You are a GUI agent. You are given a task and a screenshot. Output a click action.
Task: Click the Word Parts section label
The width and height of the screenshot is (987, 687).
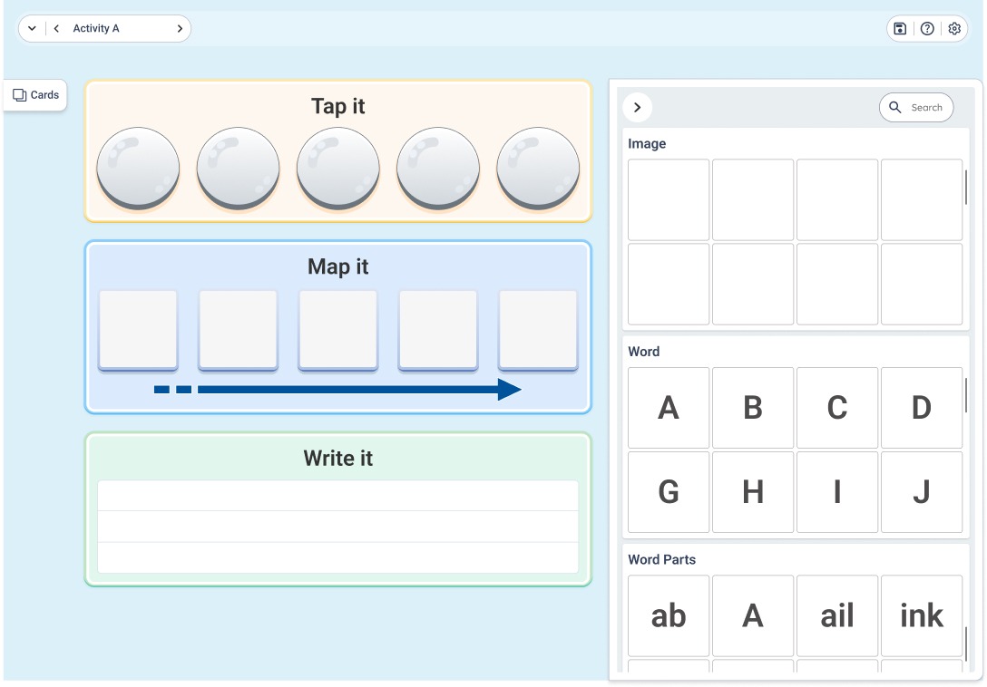pyautogui.click(x=662, y=559)
